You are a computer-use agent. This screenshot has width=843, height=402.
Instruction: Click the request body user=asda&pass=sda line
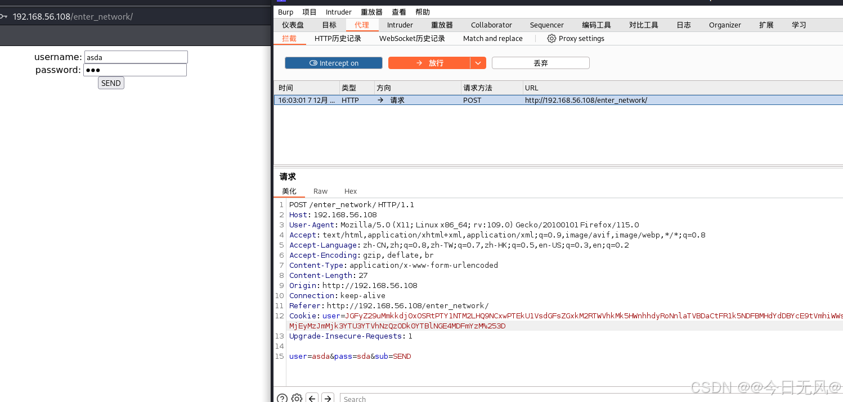coord(350,357)
